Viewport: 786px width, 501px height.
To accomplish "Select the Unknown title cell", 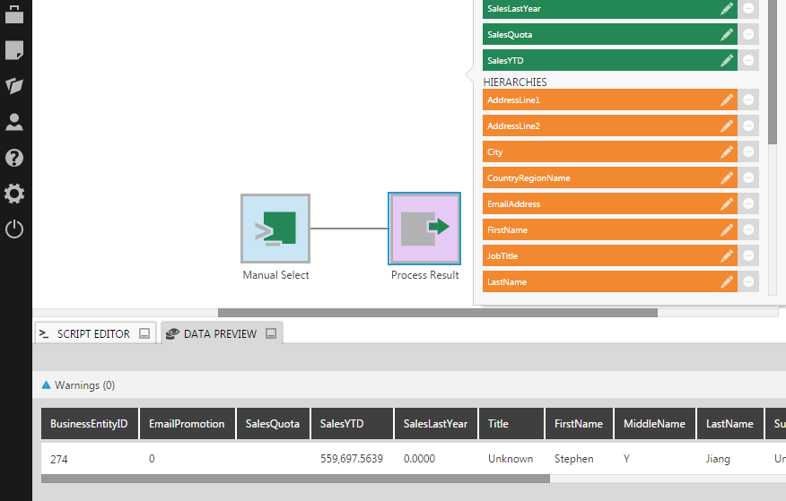I will pos(511,459).
